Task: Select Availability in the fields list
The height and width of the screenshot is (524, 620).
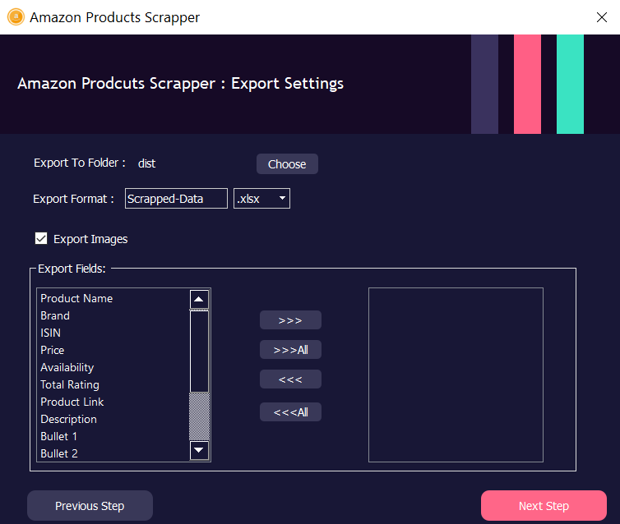Action: pos(113,367)
